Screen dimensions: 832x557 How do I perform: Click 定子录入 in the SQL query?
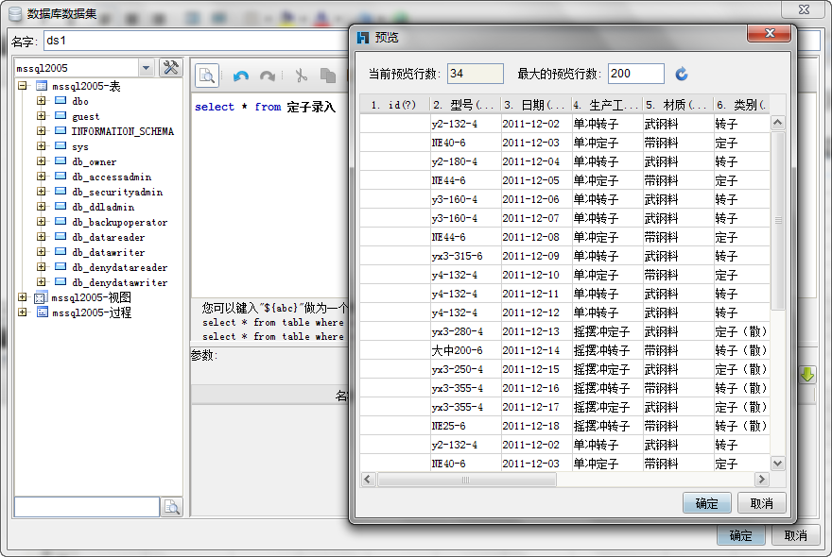pyautogui.click(x=311, y=107)
